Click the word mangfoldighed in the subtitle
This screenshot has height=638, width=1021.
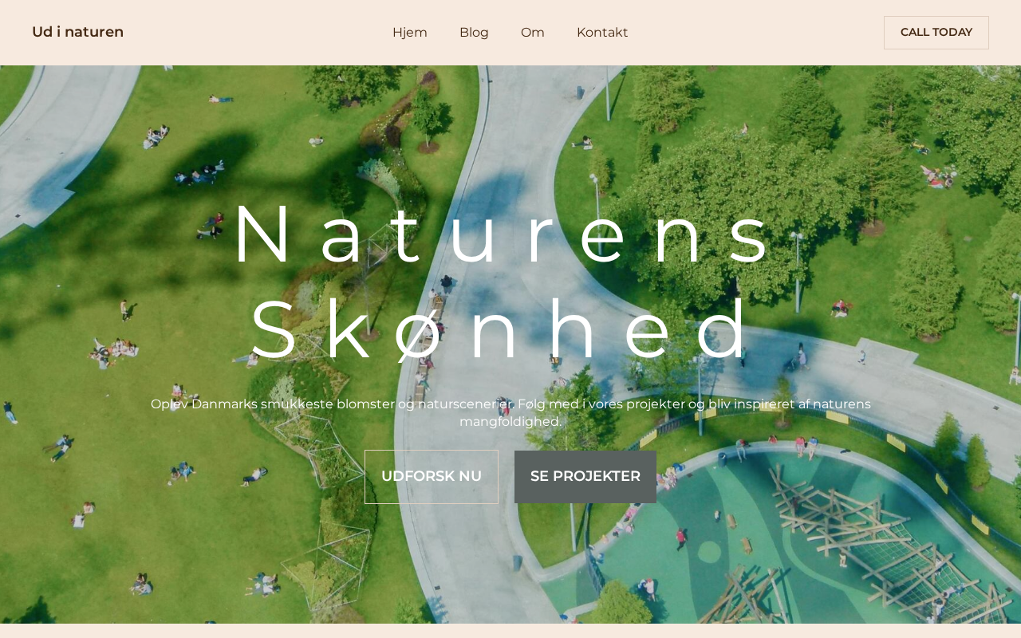tap(510, 422)
